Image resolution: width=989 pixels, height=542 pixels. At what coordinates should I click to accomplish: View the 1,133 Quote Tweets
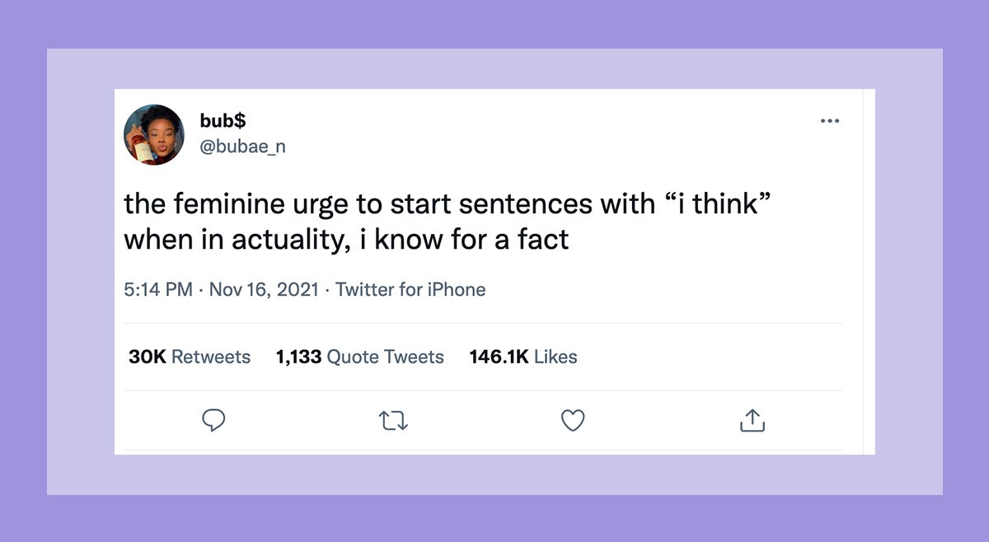coord(359,357)
